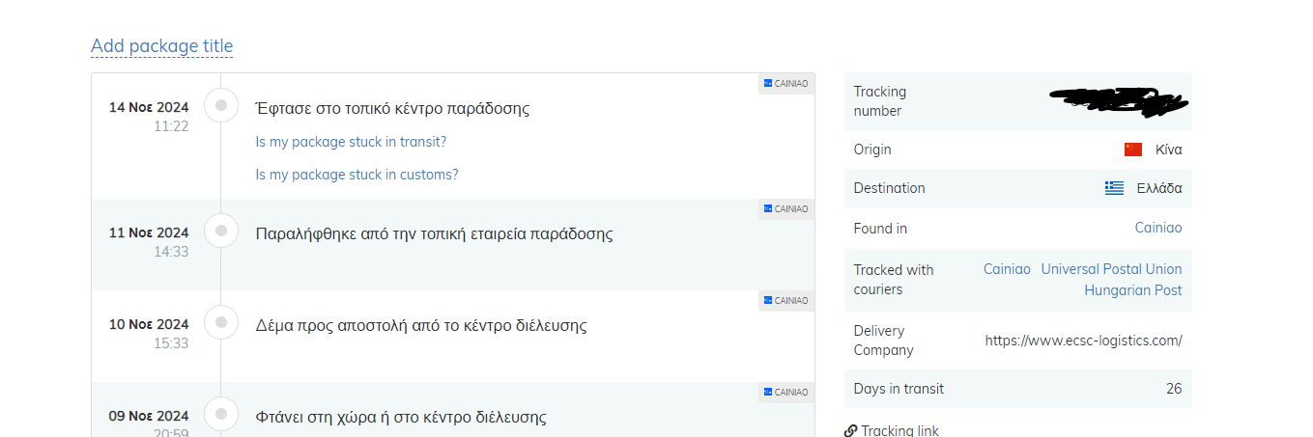Viewport: 1313px width, 437px height.
Task: Click the date '11 Νοε 2024'
Action: point(149,232)
